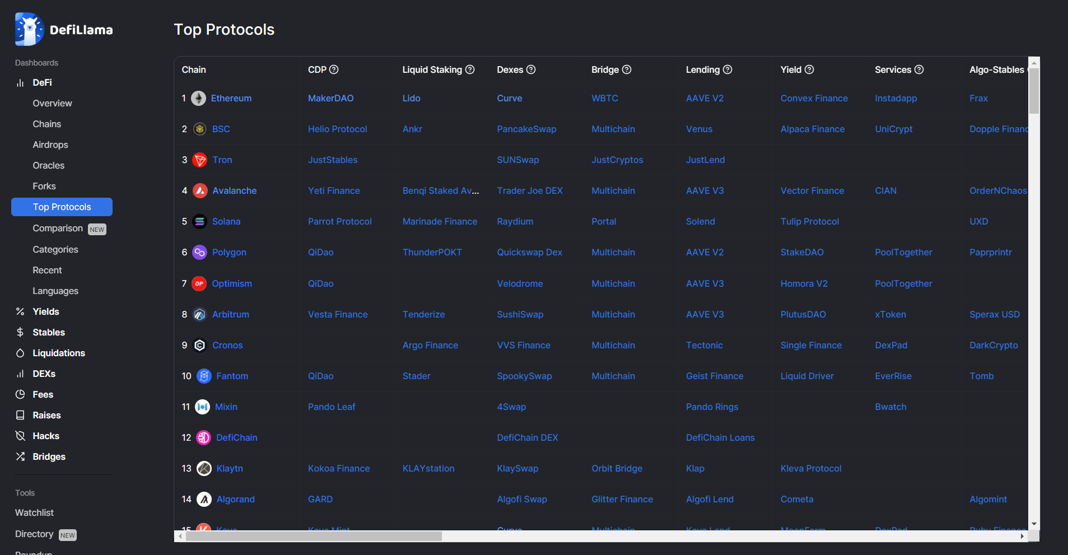Click the Yields percent icon in sidebar
This screenshot has width=1068, height=555.
coord(20,311)
